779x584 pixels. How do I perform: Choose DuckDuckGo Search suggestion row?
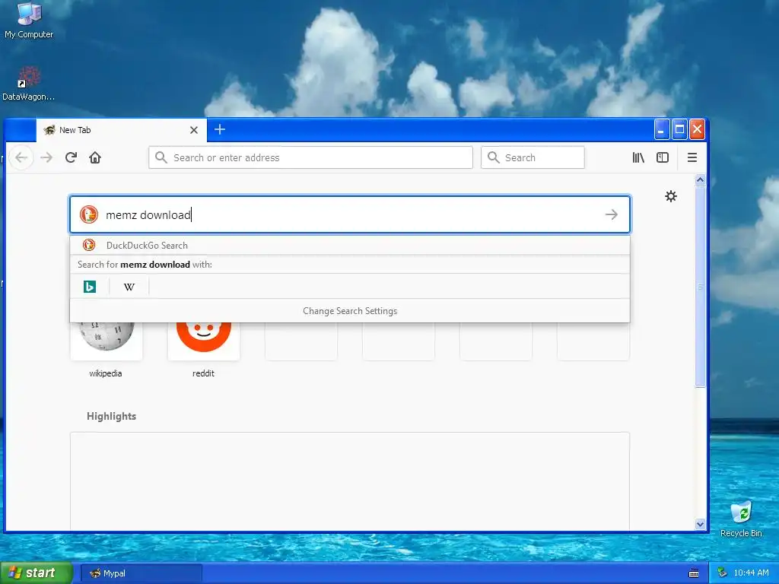pyautogui.click(x=350, y=246)
